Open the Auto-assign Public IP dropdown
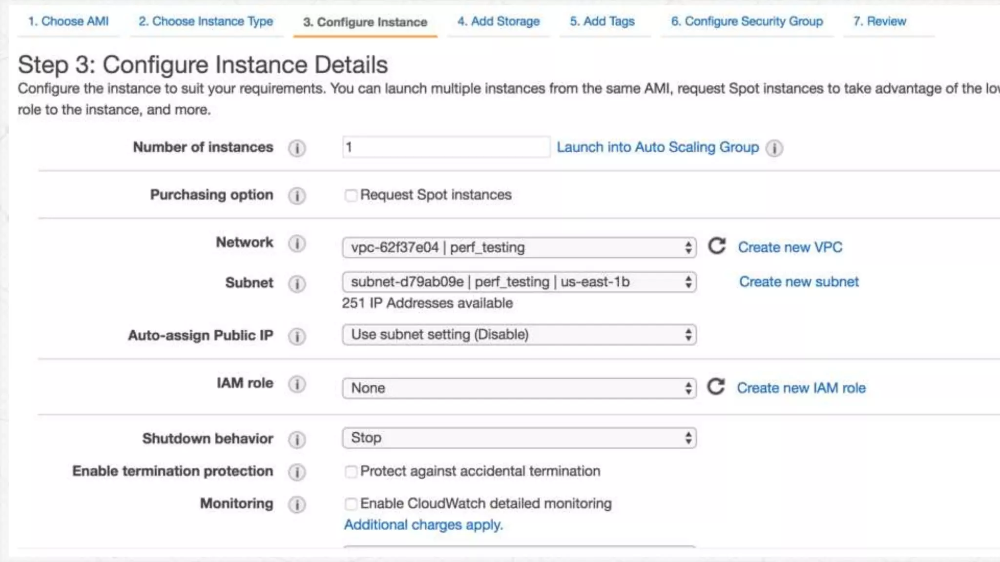This screenshot has width=1000, height=562. (x=519, y=335)
